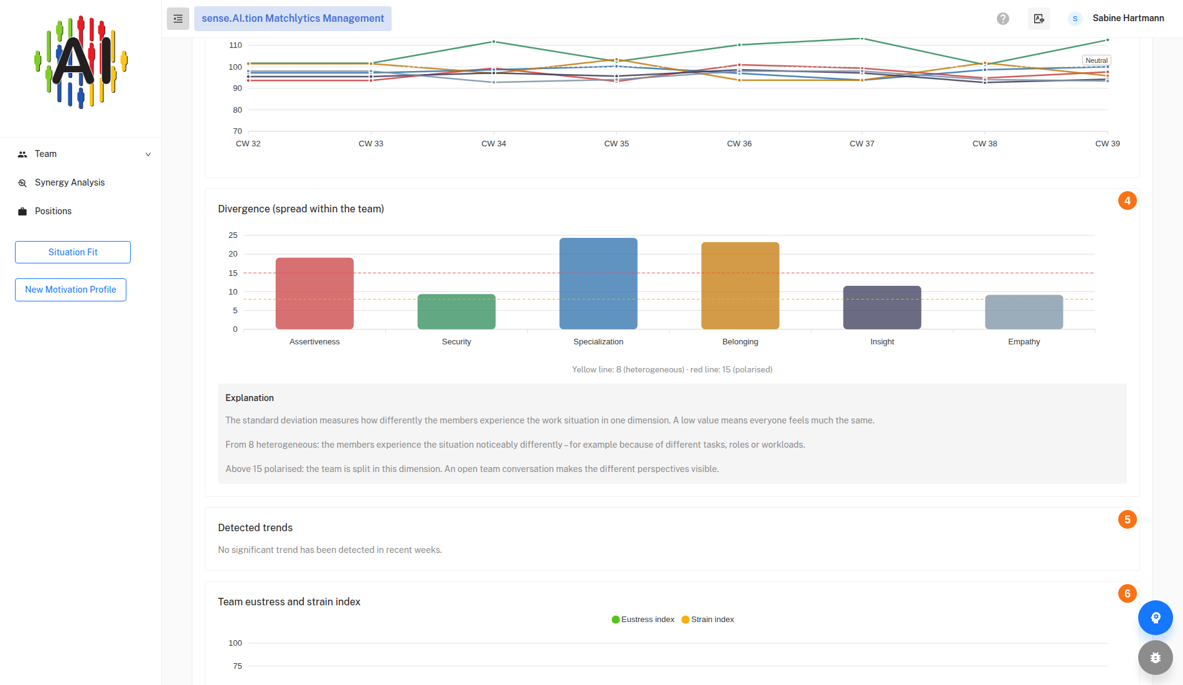Click 'Team eustress and strain index' heading
The image size is (1183, 685).
[289, 602]
